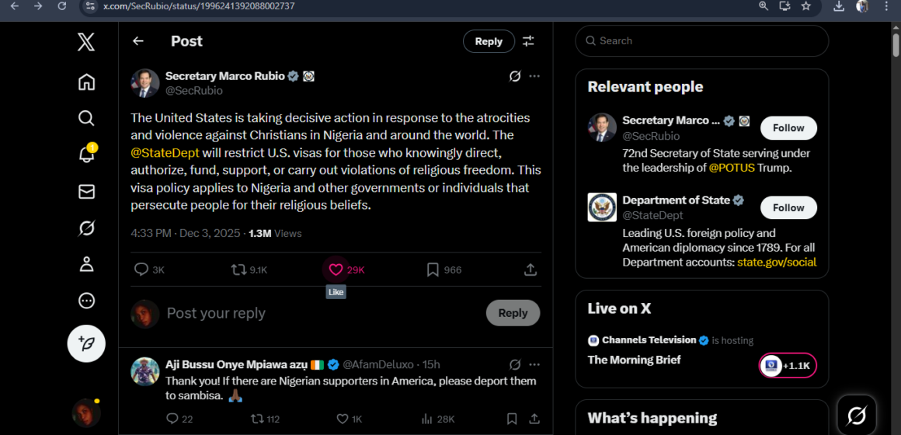The image size is (901, 435).
Task: Open Profile person icon in sidebar
Action: 86,264
